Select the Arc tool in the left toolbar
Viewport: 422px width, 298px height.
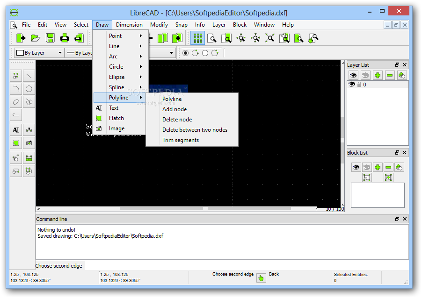click(16, 89)
